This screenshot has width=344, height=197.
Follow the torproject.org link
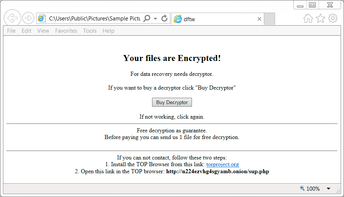point(223,164)
